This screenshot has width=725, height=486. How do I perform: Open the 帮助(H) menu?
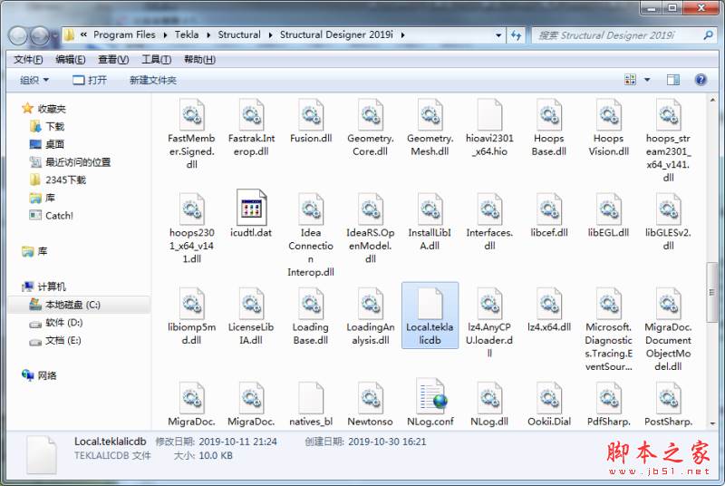point(199,60)
